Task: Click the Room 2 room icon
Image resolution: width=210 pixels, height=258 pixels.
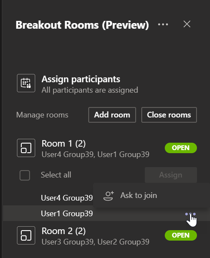Action: point(26,235)
